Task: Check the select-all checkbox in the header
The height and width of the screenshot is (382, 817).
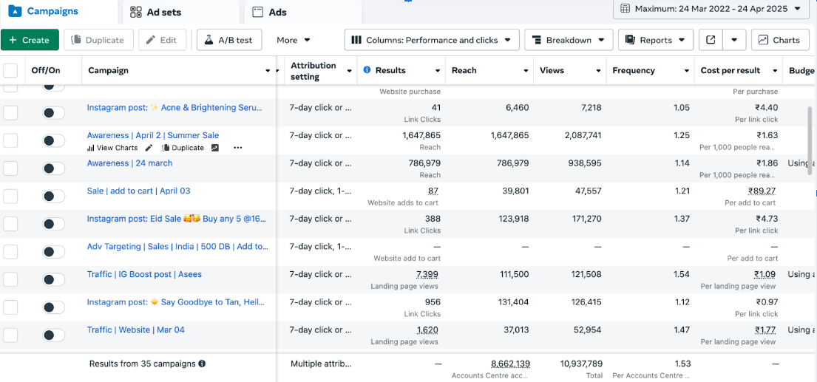Action: pyautogui.click(x=10, y=70)
